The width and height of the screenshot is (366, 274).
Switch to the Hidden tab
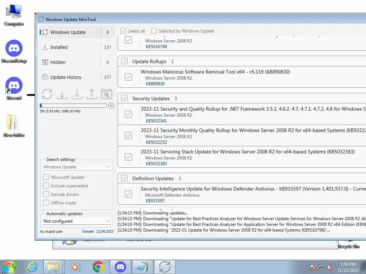coord(77,62)
